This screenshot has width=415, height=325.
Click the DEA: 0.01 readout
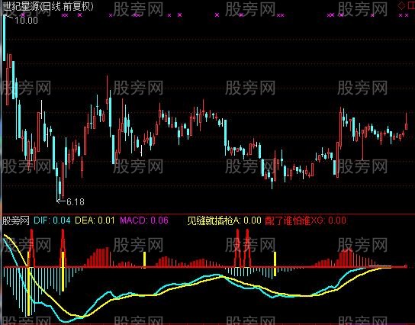pyautogui.click(x=95, y=220)
